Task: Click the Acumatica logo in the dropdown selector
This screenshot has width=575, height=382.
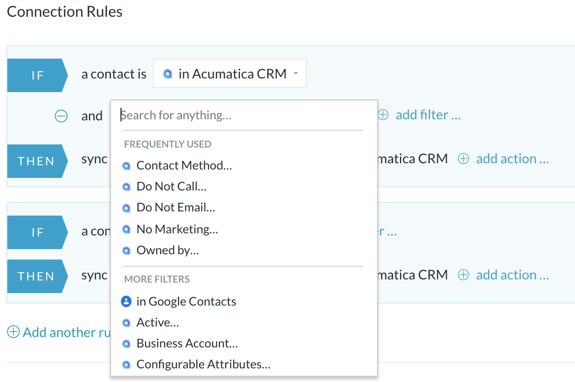Action: tap(168, 74)
